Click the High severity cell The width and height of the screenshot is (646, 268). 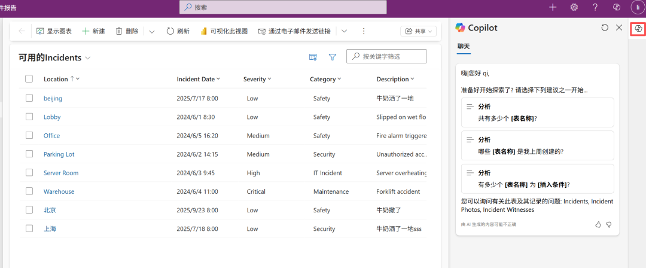pyautogui.click(x=254, y=173)
